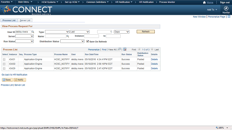The height and width of the screenshot is (130, 232).
Task: Open the Server dropdown
Action: [24, 36]
